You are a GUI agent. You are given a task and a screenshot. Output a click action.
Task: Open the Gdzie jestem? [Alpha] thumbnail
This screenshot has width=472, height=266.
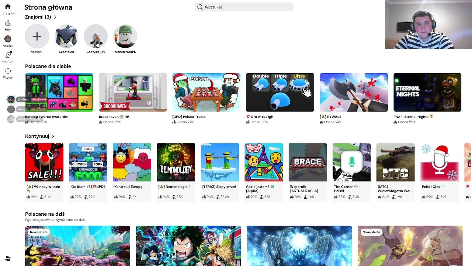pos(264,162)
